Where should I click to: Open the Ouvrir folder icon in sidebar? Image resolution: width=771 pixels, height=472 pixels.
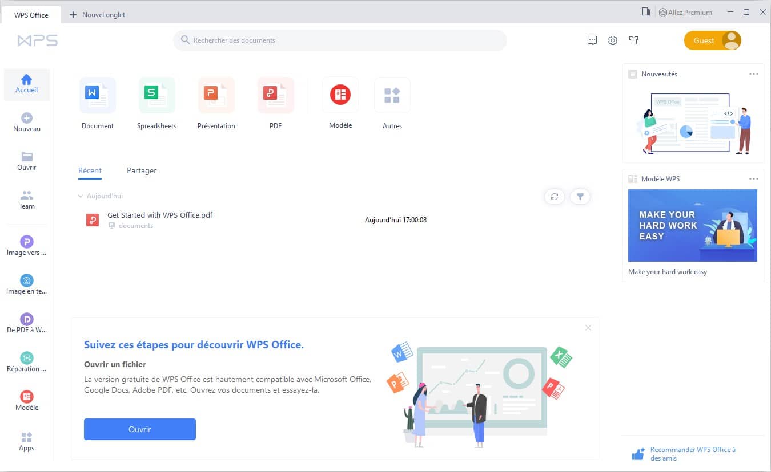point(27,157)
